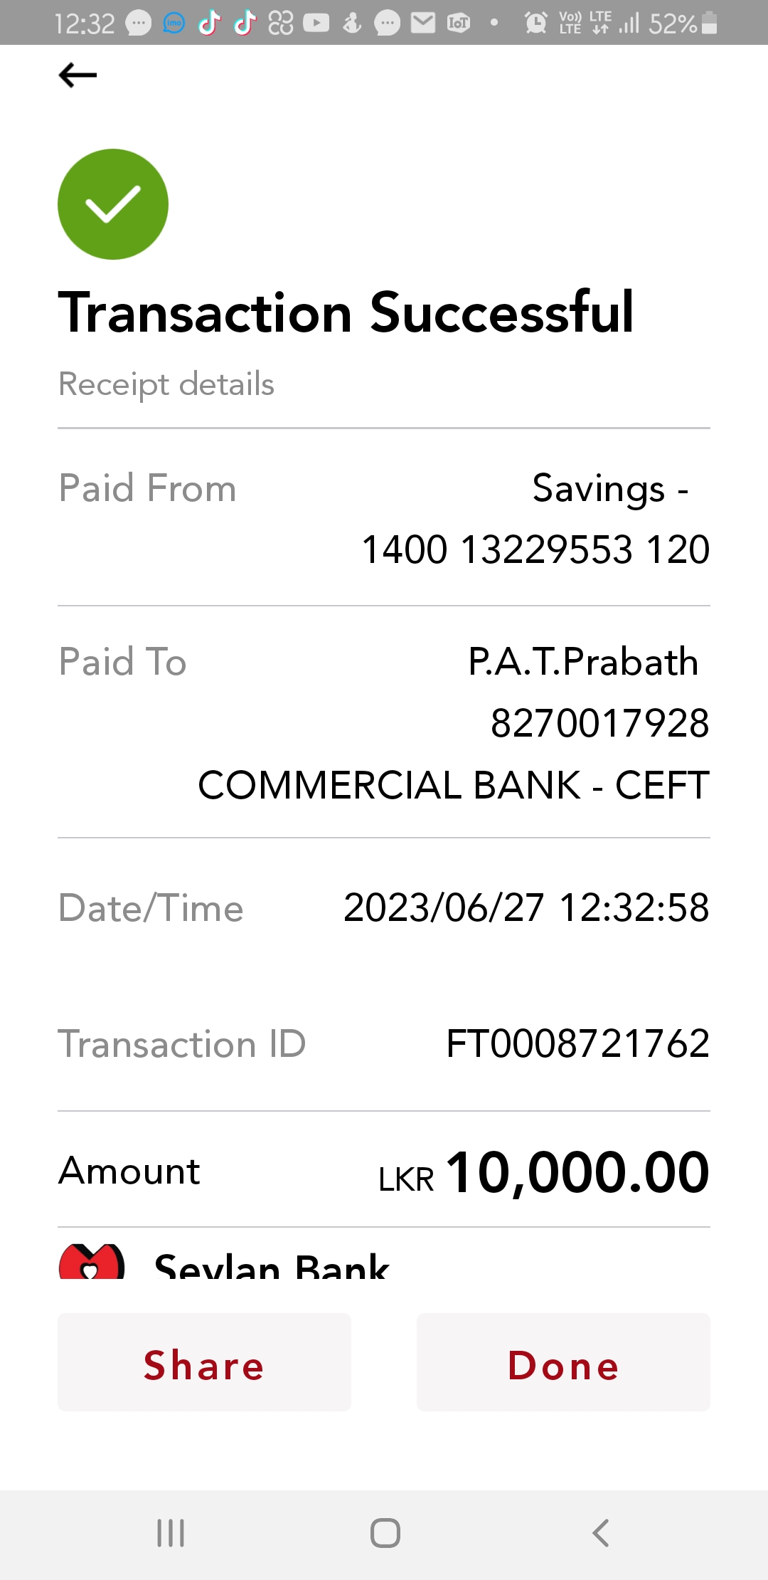Tap the green success checkmark icon
The width and height of the screenshot is (768, 1580).
pyautogui.click(x=113, y=204)
